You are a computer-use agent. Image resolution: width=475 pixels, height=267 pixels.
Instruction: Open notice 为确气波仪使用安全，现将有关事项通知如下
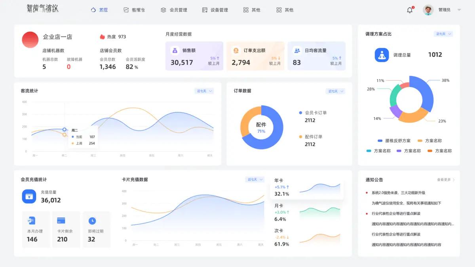tap(406, 203)
